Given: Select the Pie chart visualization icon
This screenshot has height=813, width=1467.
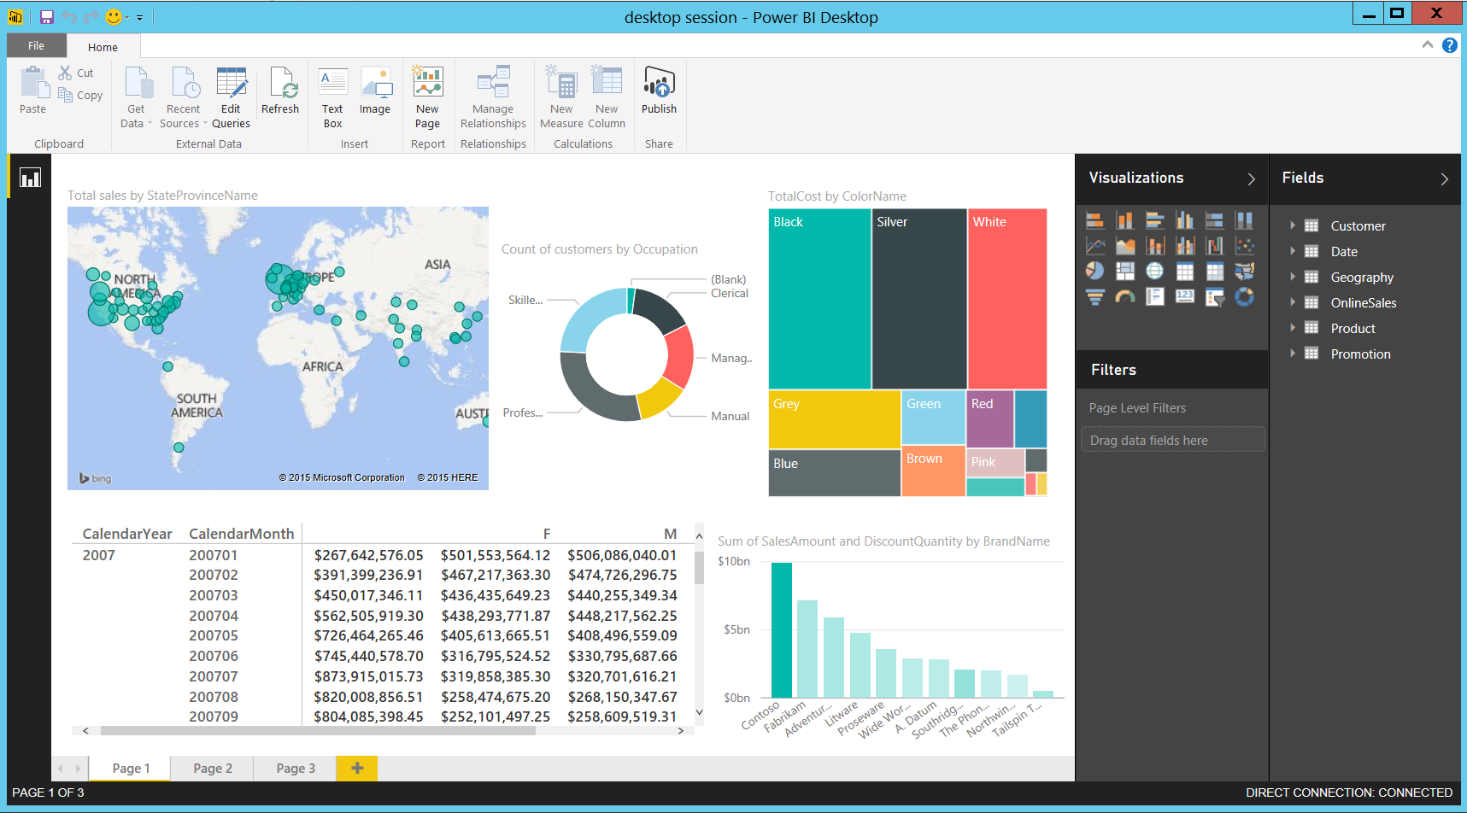Looking at the screenshot, I should 1094,271.
